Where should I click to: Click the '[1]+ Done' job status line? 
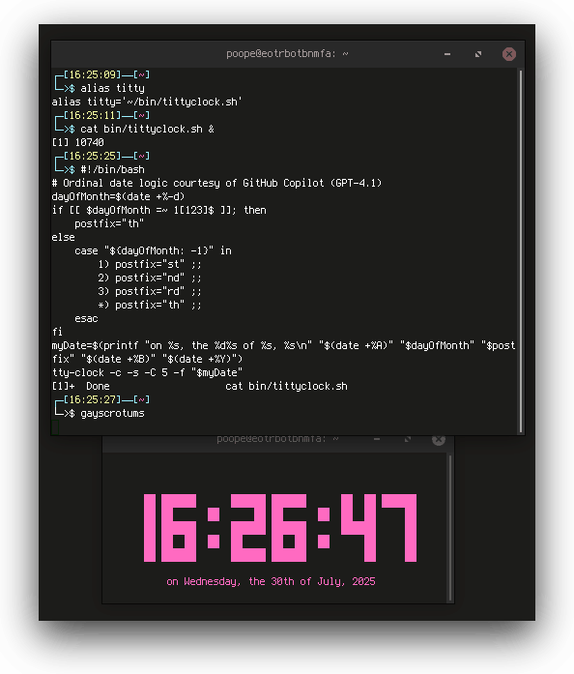tap(199, 386)
